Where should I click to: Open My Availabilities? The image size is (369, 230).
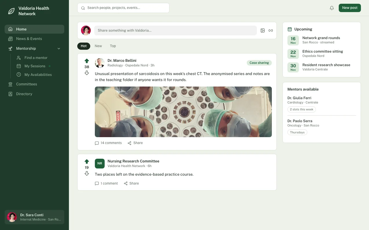[x=38, y=75]
